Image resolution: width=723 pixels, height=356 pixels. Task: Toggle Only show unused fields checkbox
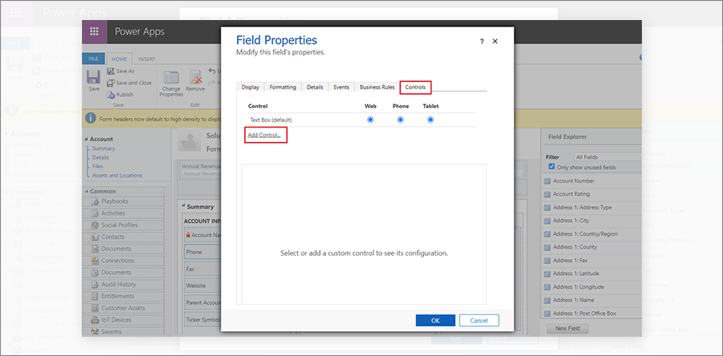point(550,167)
